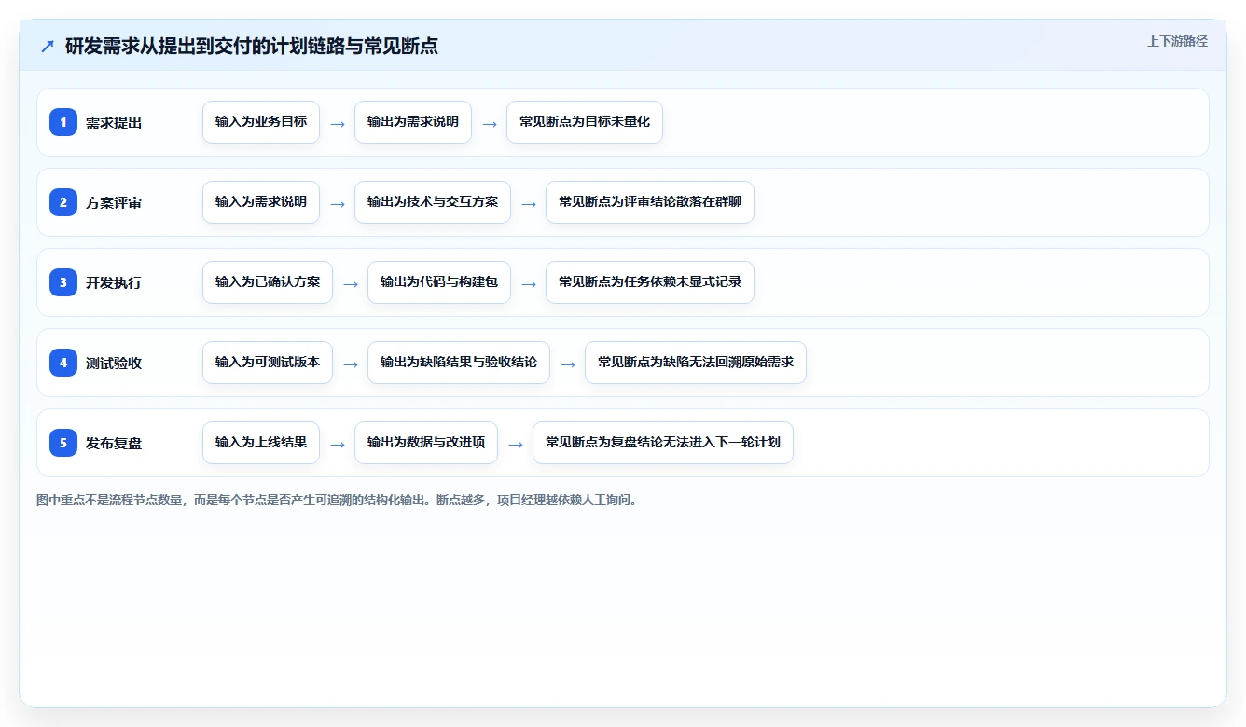Click the diagonal arrow icon beside the title
The width and height of the screenshot is (1246, 727).
[48, 46]
